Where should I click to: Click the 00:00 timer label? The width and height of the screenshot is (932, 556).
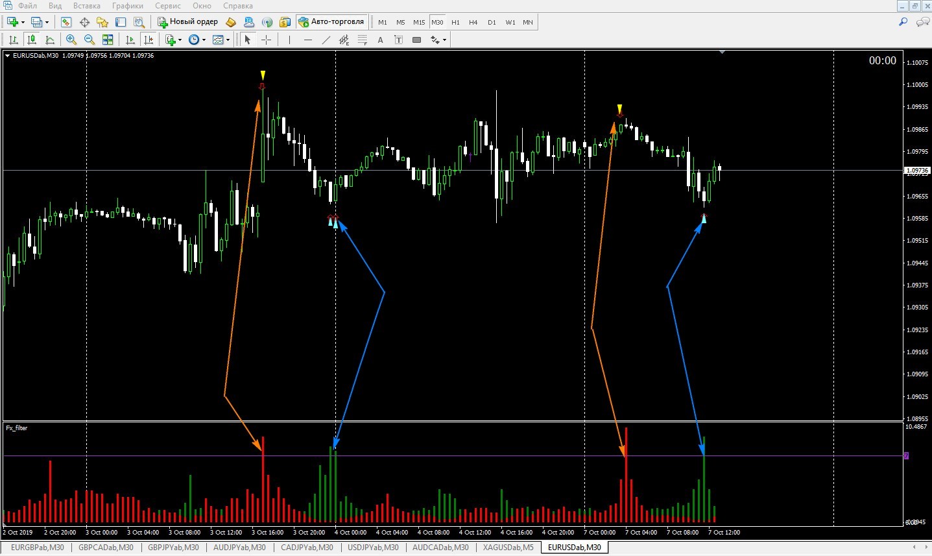(x=883, y=61)
